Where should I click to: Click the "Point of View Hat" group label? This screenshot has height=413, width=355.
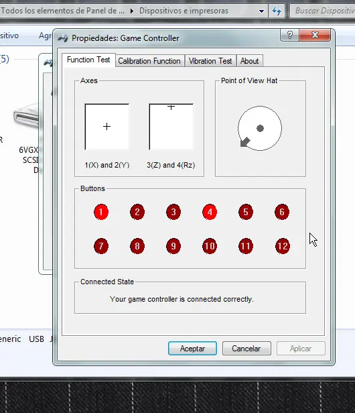[x=249, y=80]
